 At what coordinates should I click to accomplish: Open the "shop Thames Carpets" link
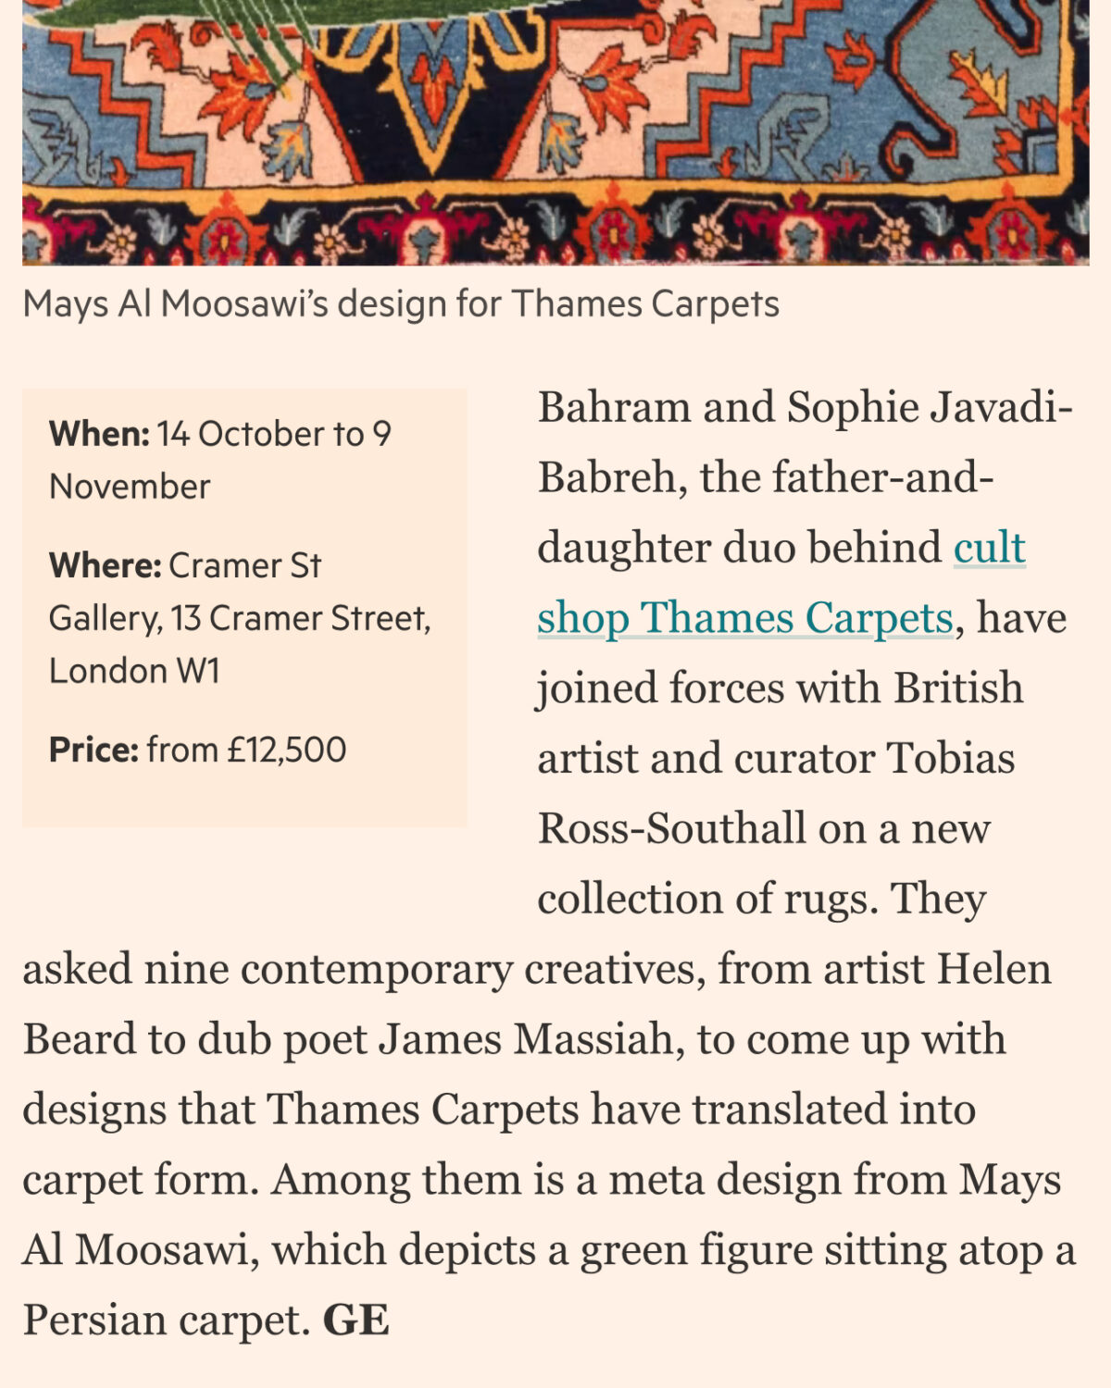coord(744,618)
